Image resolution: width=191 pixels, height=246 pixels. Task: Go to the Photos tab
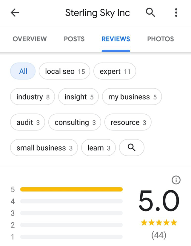(x=160, y=39)
